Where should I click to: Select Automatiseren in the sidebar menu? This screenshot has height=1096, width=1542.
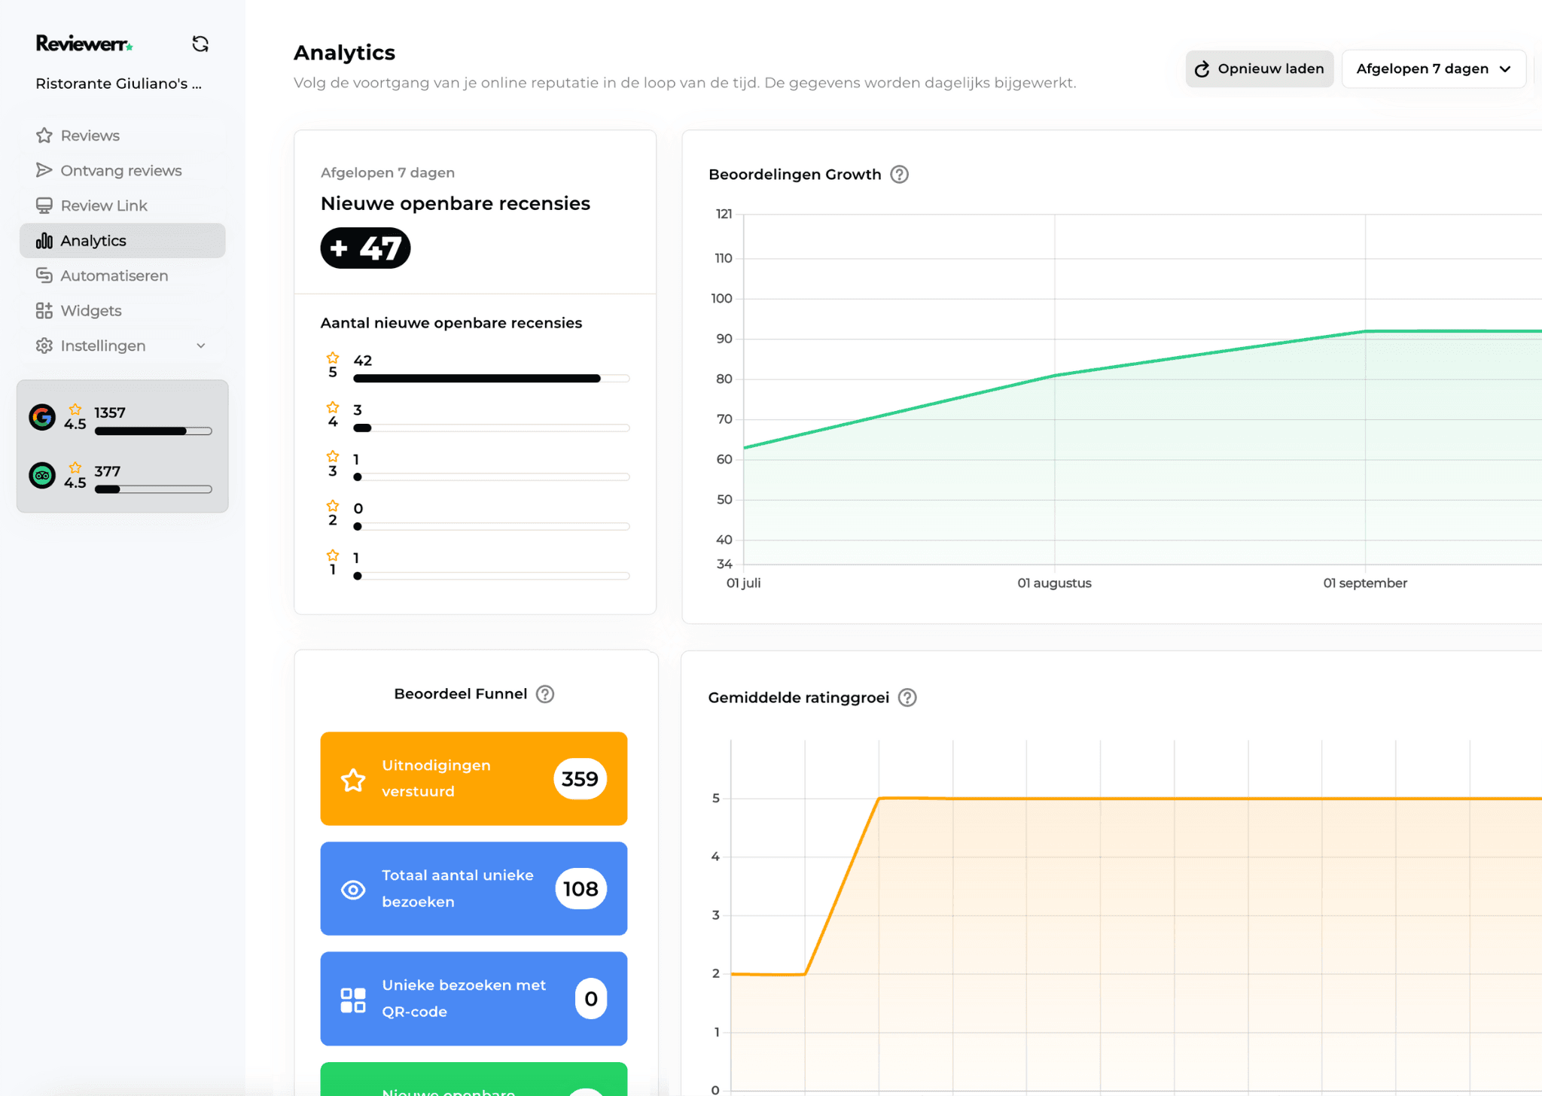click(x=114, y=276)
